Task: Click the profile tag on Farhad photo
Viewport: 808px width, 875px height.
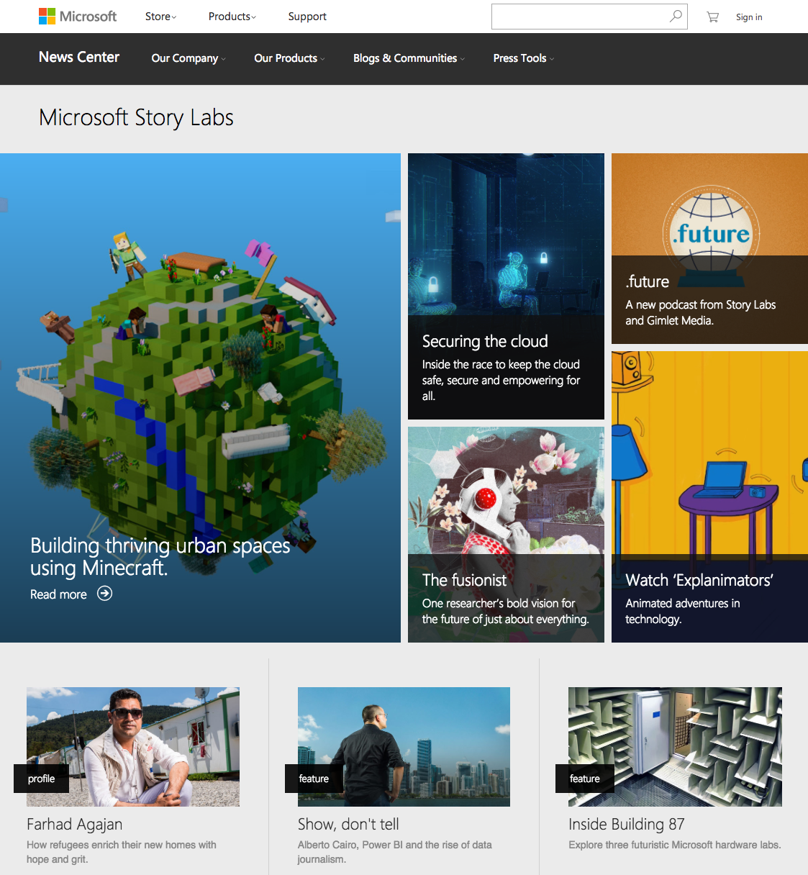Action: (x=41, y=779)
